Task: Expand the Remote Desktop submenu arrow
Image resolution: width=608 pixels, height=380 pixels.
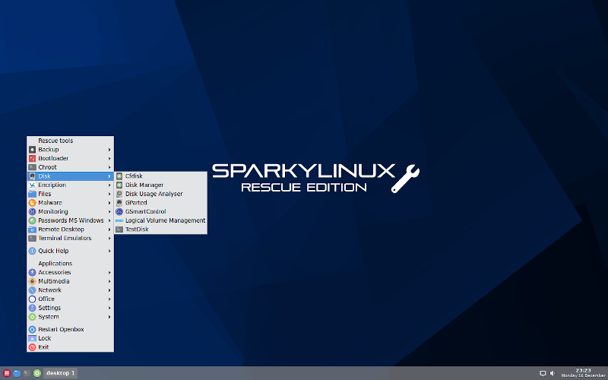Action: [109, 230]
